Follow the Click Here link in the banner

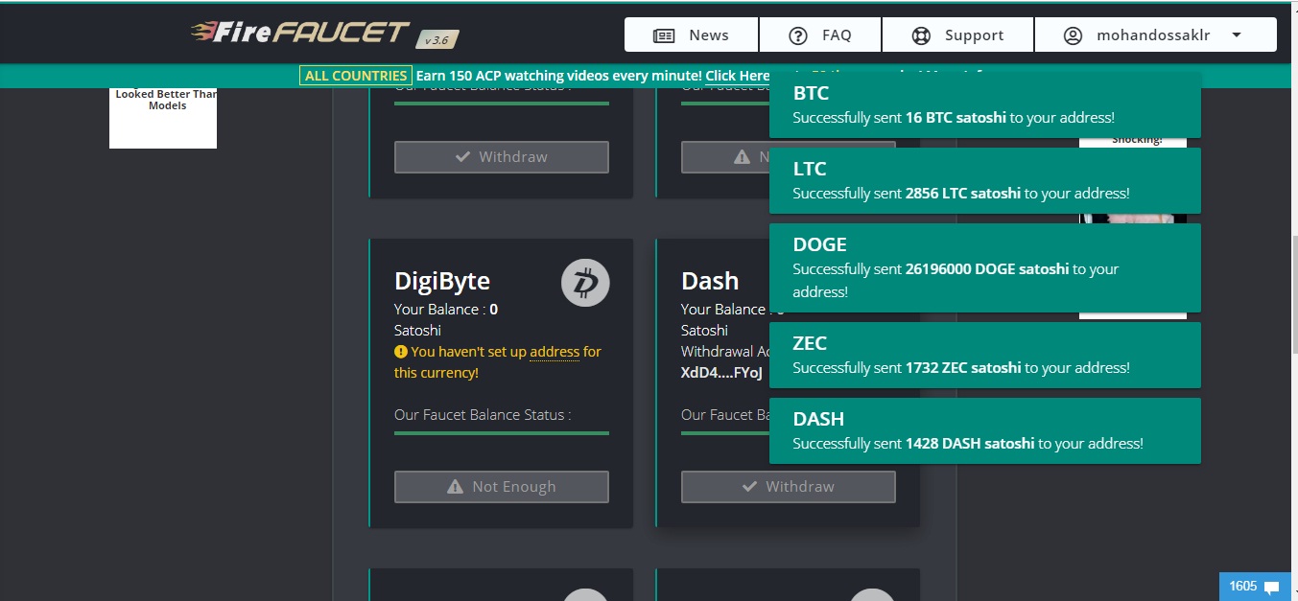[x=737, y=76]
